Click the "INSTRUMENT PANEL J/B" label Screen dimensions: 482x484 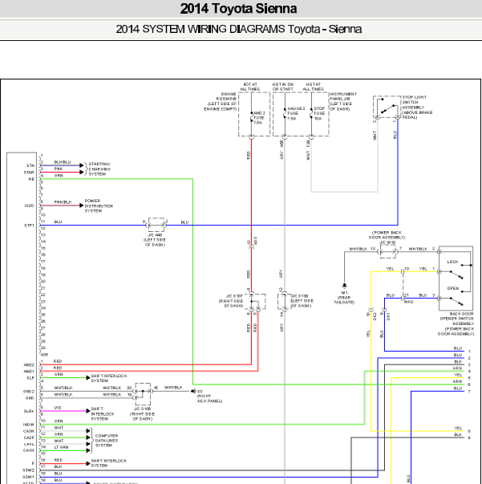pos(343,102)
